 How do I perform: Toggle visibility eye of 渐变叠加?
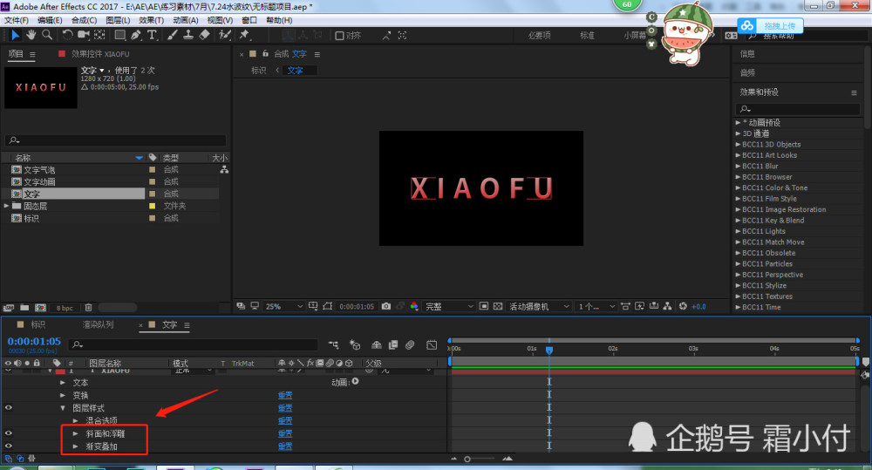pos(9,446)
